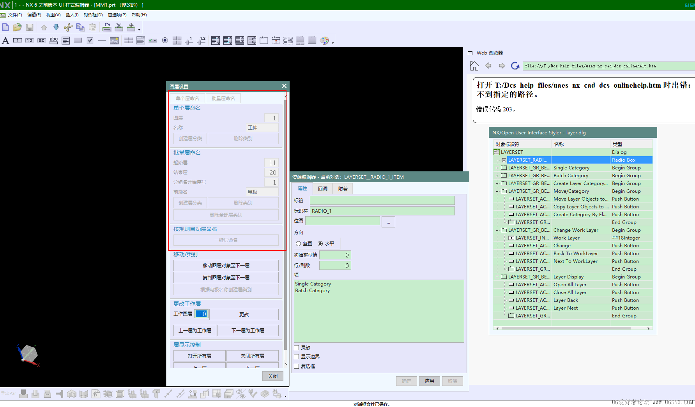Click the 应用 button in resource editor
695x407 pixels.
point(430,381)
